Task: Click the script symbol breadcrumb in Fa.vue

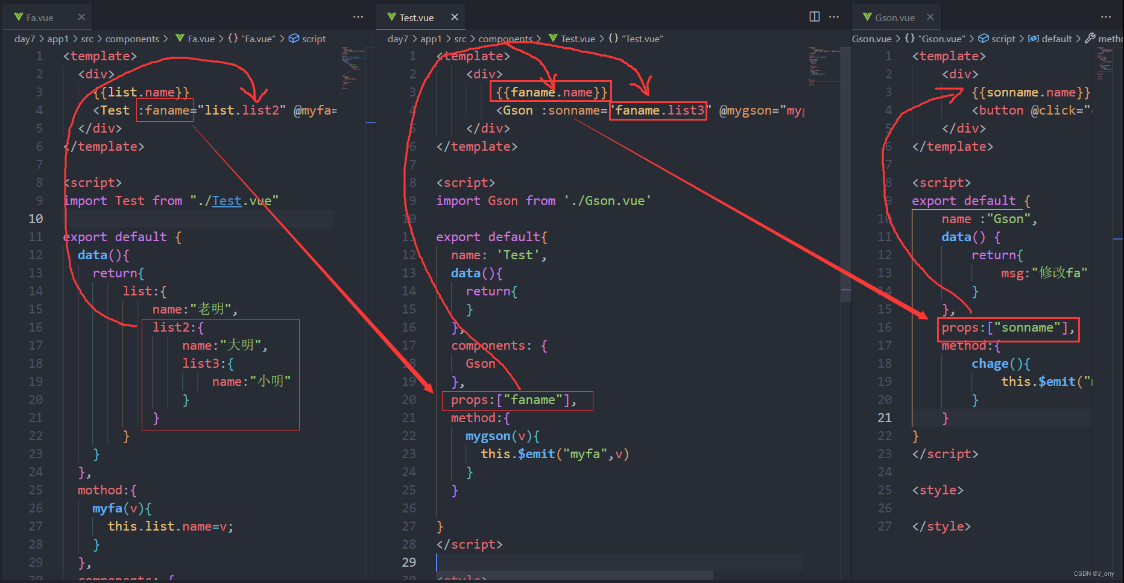Action: click(x=308, y=39)
